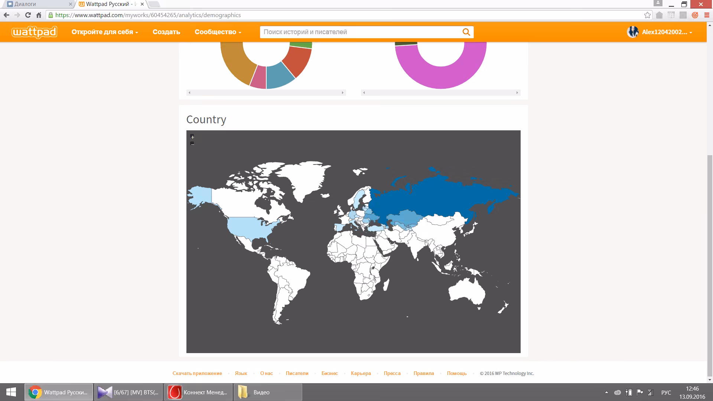This screenshot has width=713, height=401.
Task: Open Коннект Менеджер from the taskbar
Action: point(198,392)
